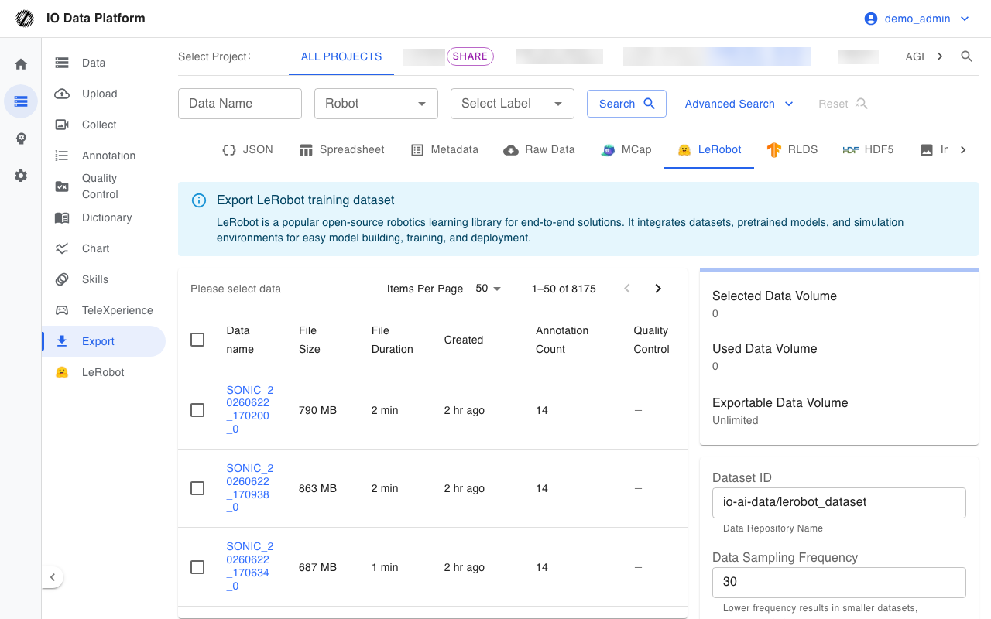Click the Search button
The height and width of the screenshot is (619, 991).
(626, 104)
